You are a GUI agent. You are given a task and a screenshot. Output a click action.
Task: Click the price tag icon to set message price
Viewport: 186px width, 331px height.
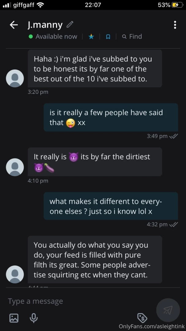142,318
